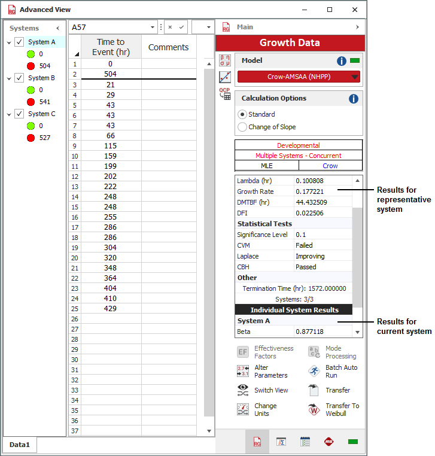Expand the cell reference A57 dropdown
435x456 pixels.
(152, 28)
